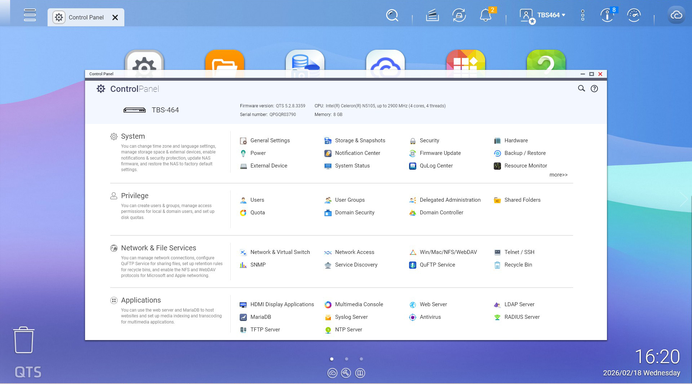This screenshot has width=692, height=384.
Task: Search within Control Panel using the magnifier
Action: [x=581, y=89]
